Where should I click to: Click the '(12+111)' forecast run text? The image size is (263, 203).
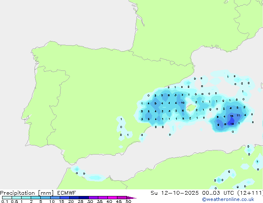(250, 193)
